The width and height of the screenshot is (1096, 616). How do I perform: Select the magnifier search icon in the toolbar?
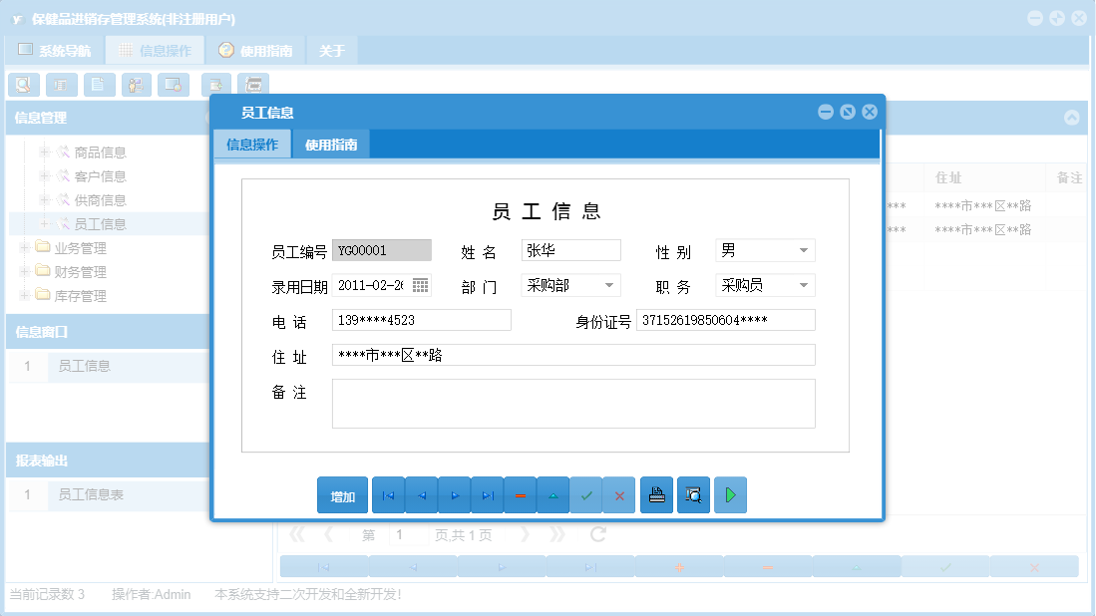click(23, 85)
